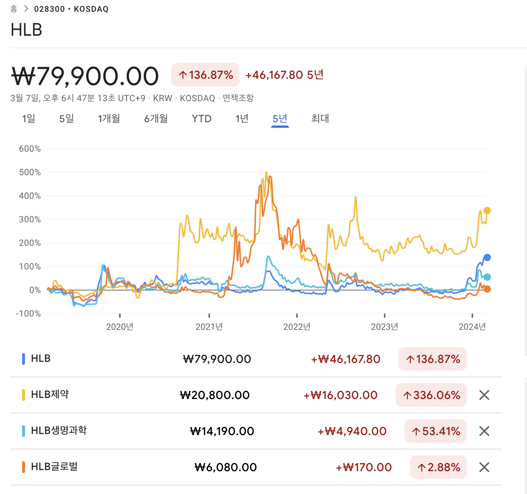Click the yellow chart endpoint dot
The width and height of the screenshot is (527, 494).
(x=487, y=211)
